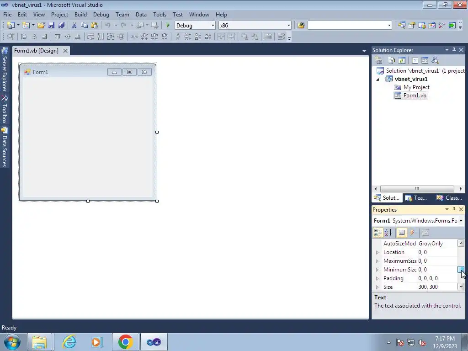Click the Align to Grid layout icon
This screenshot has width=468, height=351.
coord(11,37)
